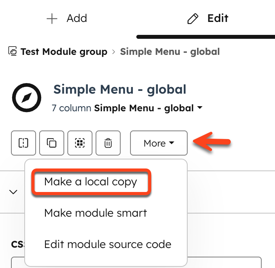
Task: Switch to the Edit tab
Action: [x=208, y=18]
